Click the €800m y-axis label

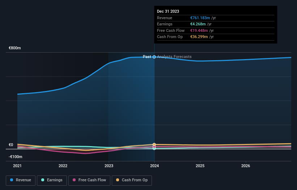[x=15, y=48]
